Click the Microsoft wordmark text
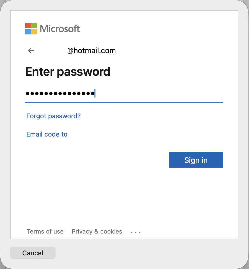Viewport: 249px width, 269px height. pos(60,29)
